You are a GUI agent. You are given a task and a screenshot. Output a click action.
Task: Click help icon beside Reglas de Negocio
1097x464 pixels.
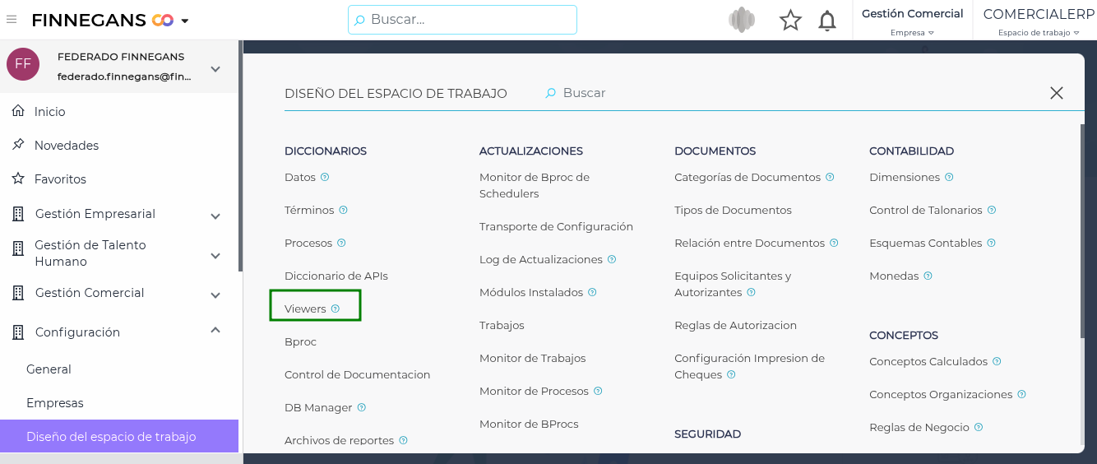click(979, 427)
